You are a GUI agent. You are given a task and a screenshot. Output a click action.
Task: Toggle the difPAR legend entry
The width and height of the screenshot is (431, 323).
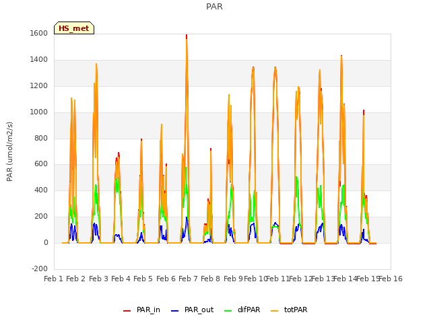point(242,310)
